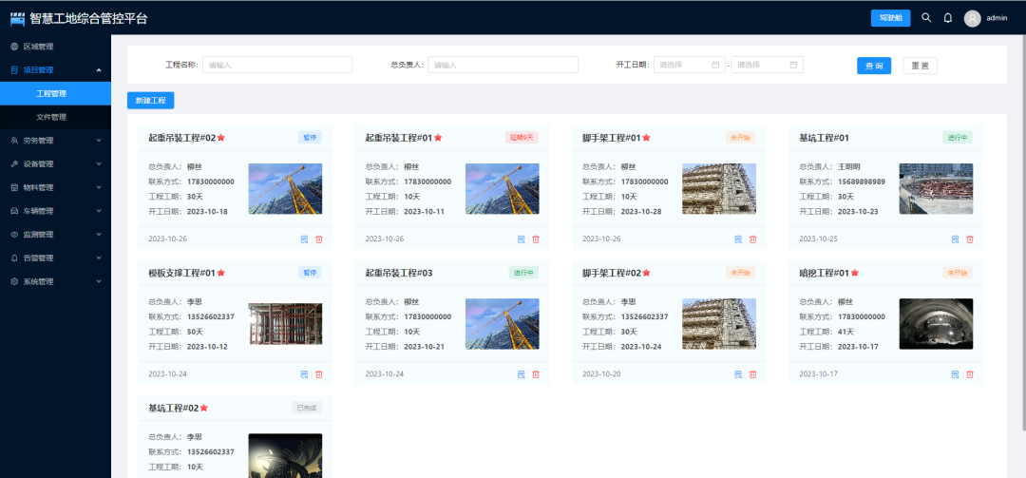Image resolution: width=1026 pixels, height=478 pixels.
Task: Delete the 暗挖工程#01 card
Action: [x=970, y=373]
